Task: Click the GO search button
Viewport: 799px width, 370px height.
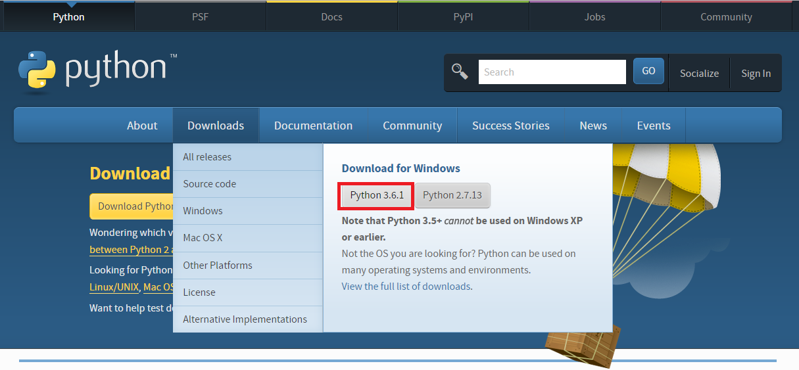Action: pos(648,71)
